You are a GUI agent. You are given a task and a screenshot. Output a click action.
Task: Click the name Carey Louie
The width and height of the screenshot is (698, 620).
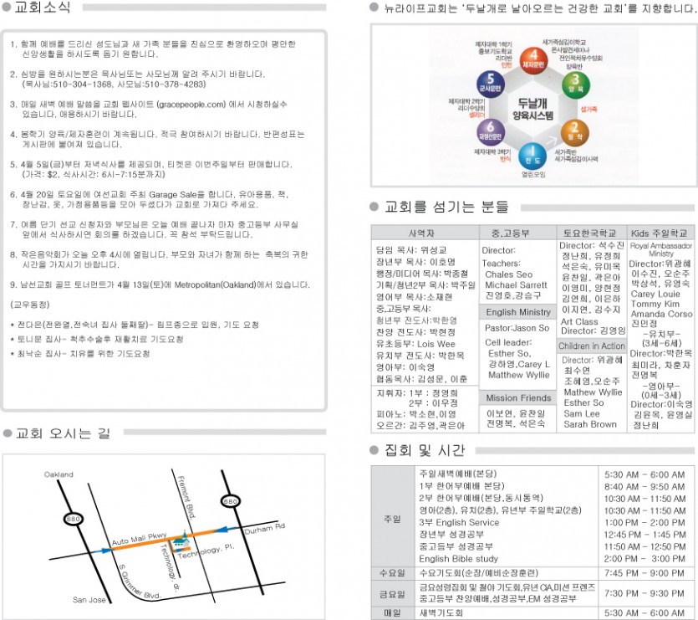655,295
